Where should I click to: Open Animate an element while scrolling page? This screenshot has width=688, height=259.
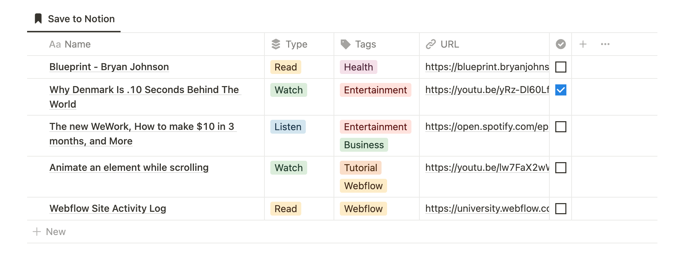click(129, 167)
